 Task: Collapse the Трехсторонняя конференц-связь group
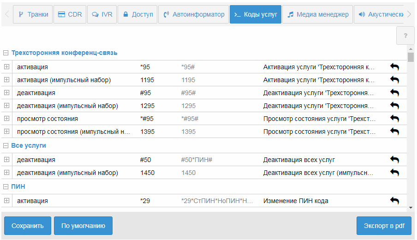6,53
